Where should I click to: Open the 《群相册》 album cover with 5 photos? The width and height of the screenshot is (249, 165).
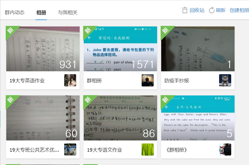pyautogui.click(x=198, y=118)
